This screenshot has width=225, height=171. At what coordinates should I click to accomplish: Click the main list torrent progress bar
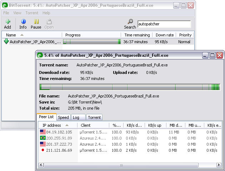[92, 42]
